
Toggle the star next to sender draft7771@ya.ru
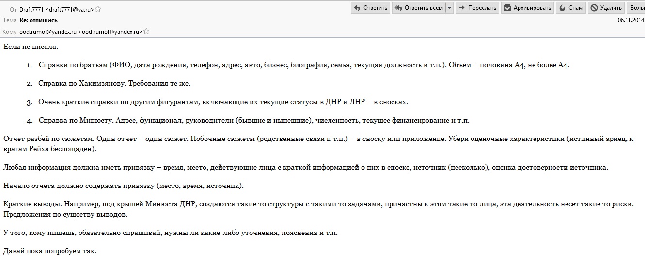tap(98, 9)
